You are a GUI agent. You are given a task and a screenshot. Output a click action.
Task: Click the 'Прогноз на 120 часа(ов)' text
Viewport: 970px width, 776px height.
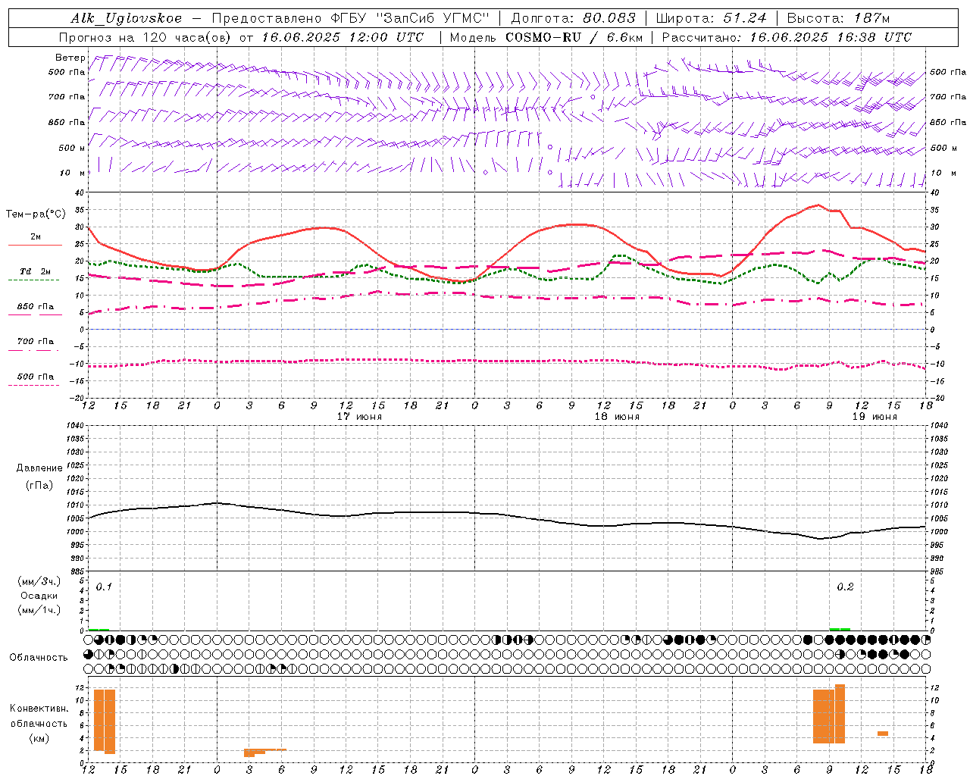click(x=145, y=37)
